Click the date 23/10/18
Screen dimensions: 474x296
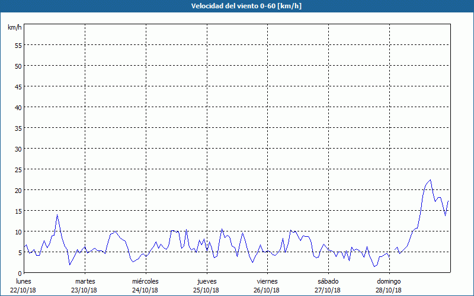point(84,290)
